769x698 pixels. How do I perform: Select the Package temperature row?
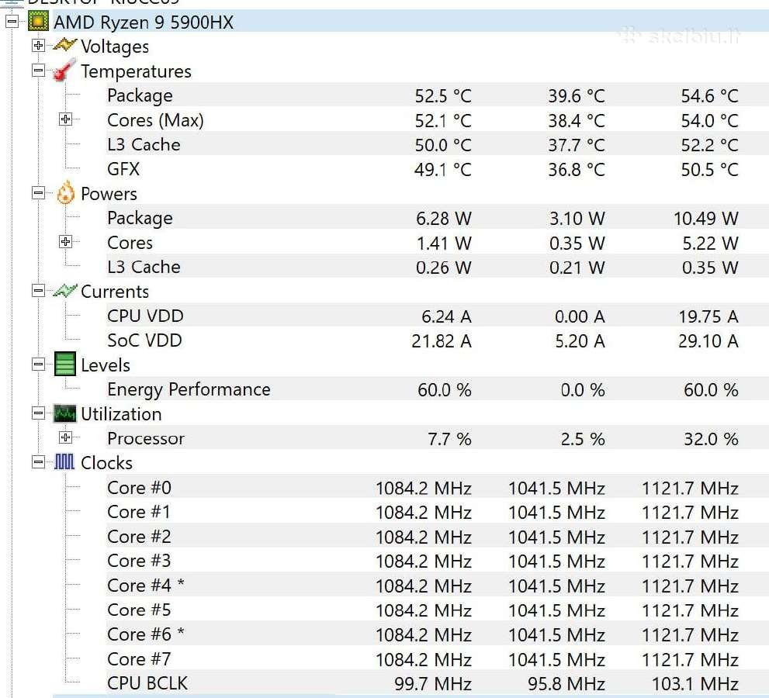438,95
